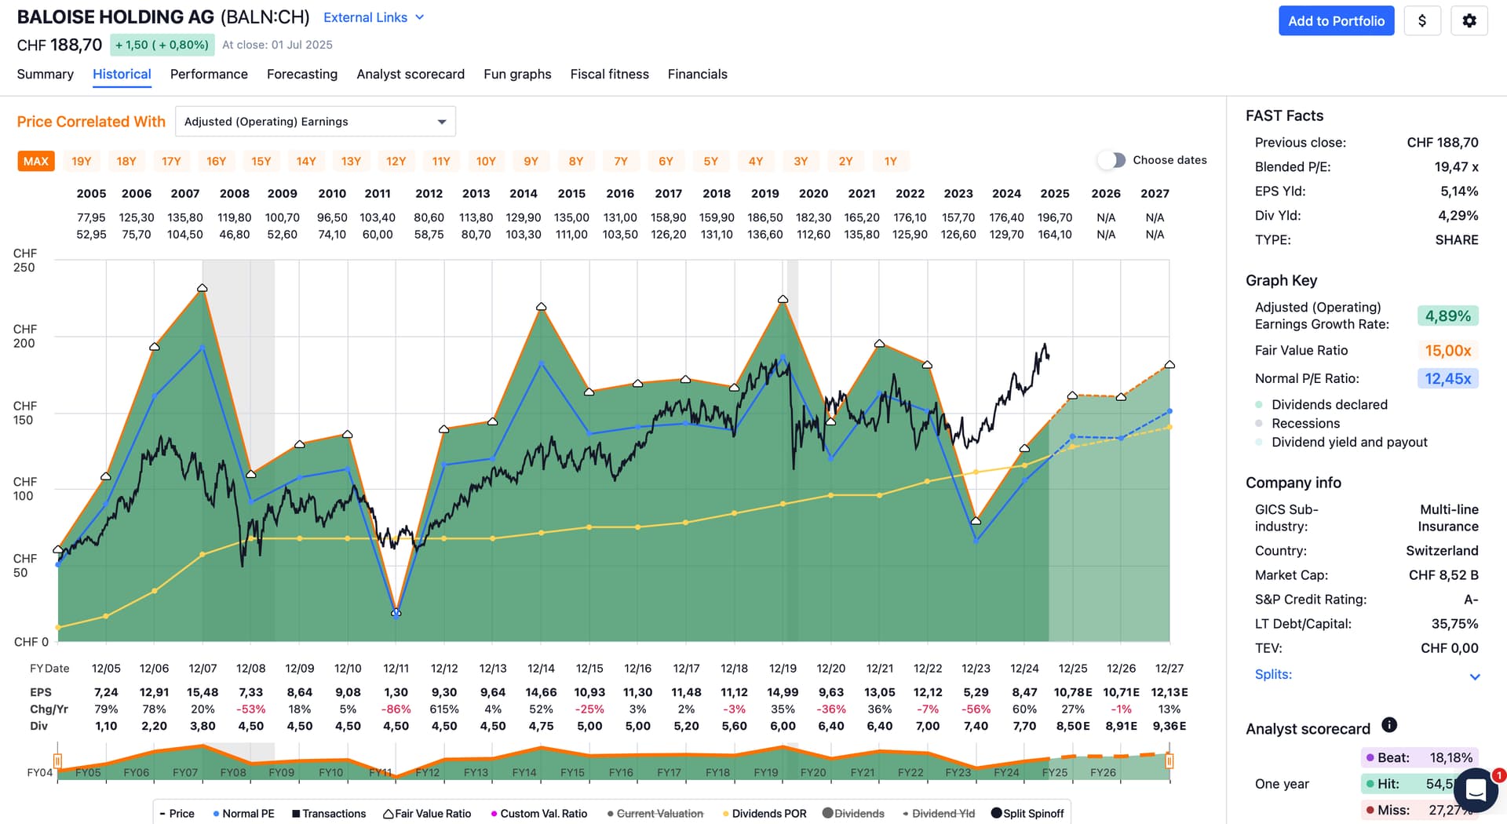Click the 12/11 fair value low marker
This screenshot has width=1507, height=824.
pyautogui.click(x=396, y=612)
